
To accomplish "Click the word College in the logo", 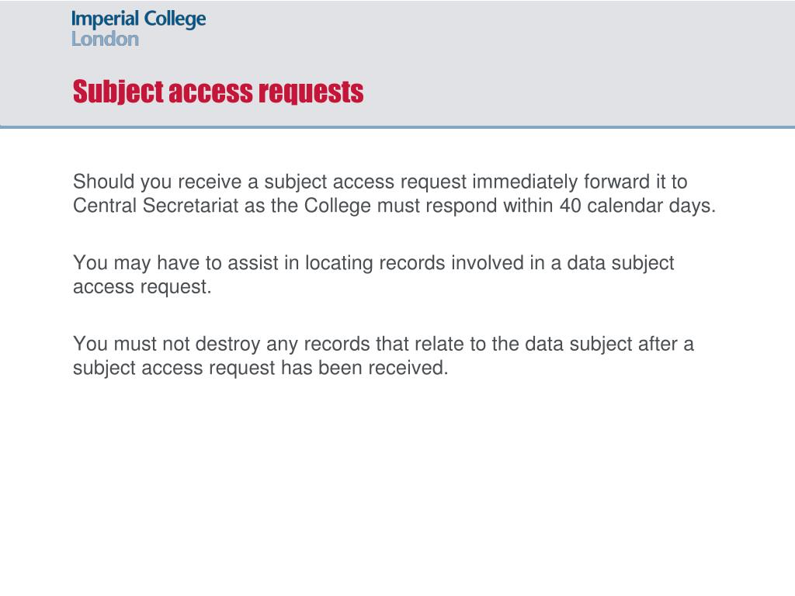I will click(175, 19).
